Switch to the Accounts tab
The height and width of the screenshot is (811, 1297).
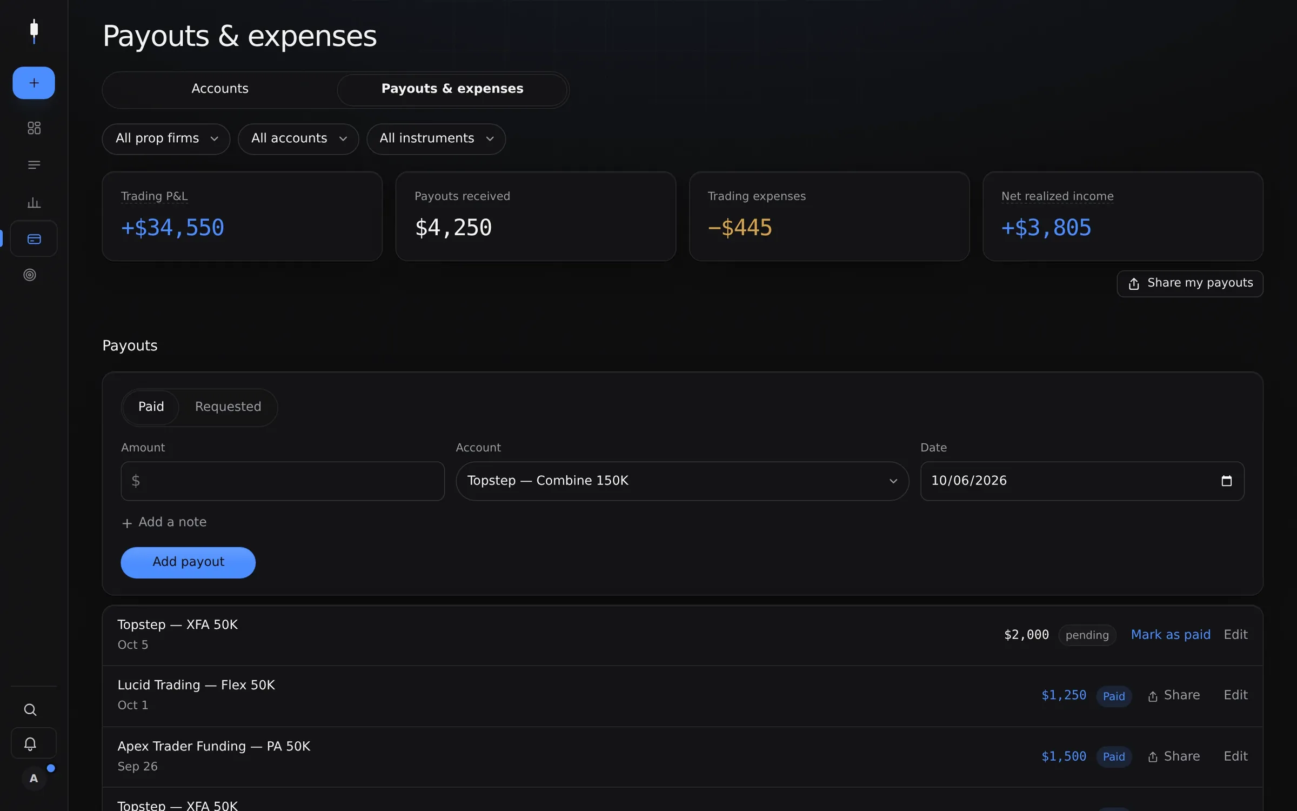(x=220, y=89)
